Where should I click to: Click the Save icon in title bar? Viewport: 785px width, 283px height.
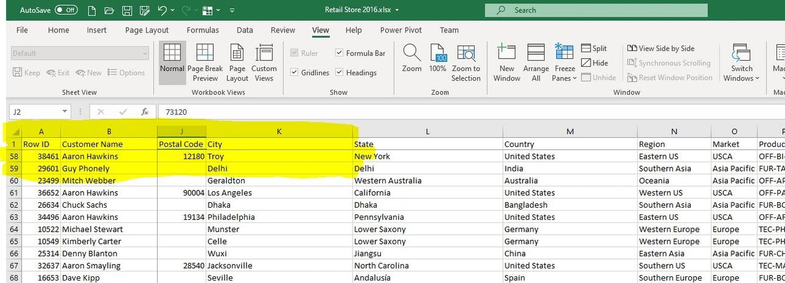click(x=127, y=10)
